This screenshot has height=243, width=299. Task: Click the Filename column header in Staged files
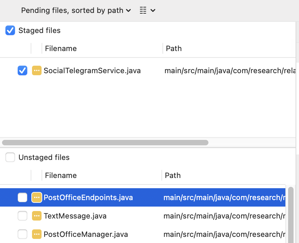[x=61, y=48]
